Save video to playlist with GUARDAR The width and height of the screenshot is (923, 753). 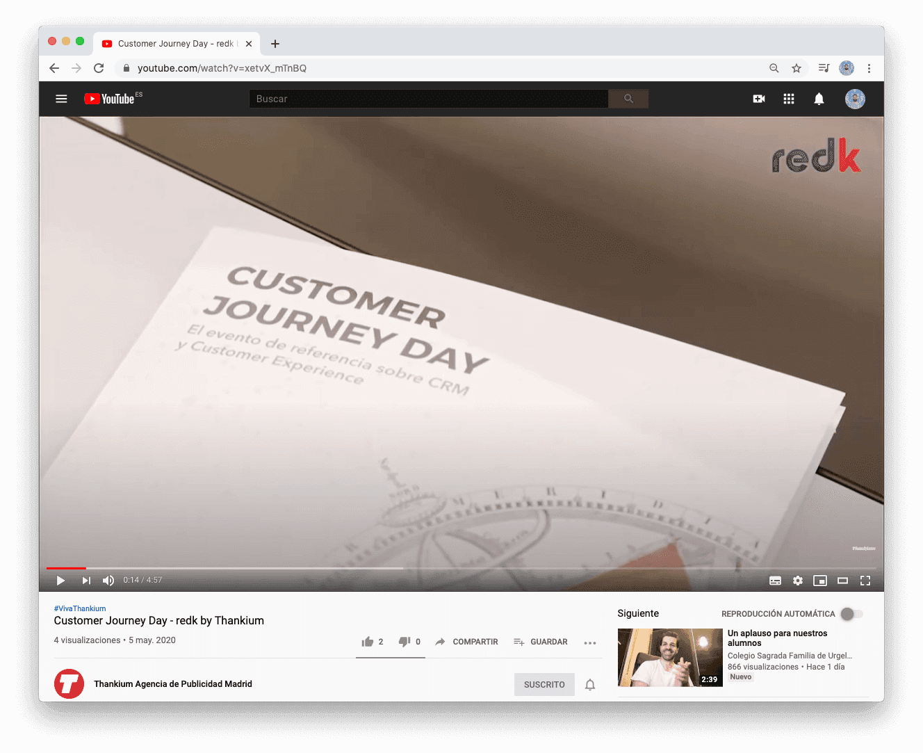coord(540,642)
